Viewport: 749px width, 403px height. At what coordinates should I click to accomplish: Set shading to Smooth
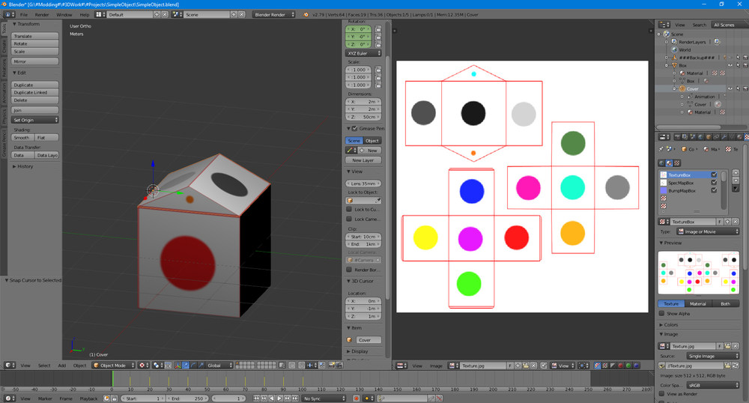point(22,138)
